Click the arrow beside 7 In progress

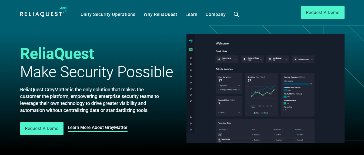239,86
